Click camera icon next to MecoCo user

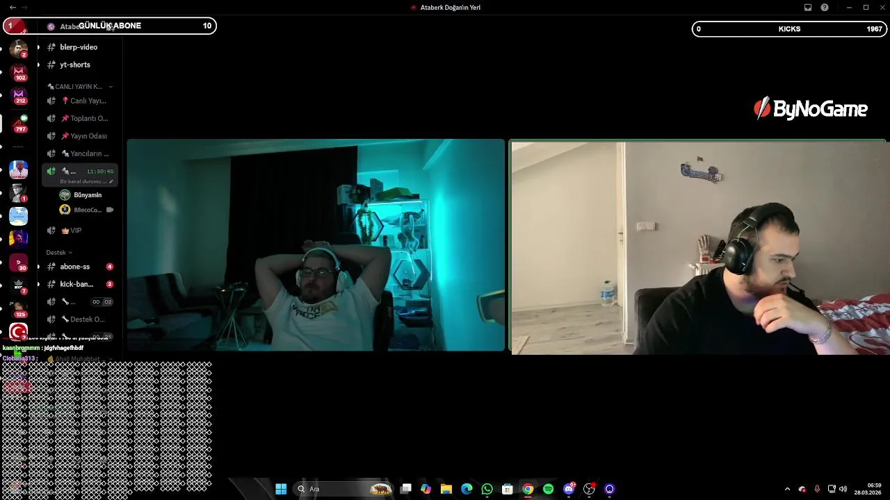tap(110, 210)
